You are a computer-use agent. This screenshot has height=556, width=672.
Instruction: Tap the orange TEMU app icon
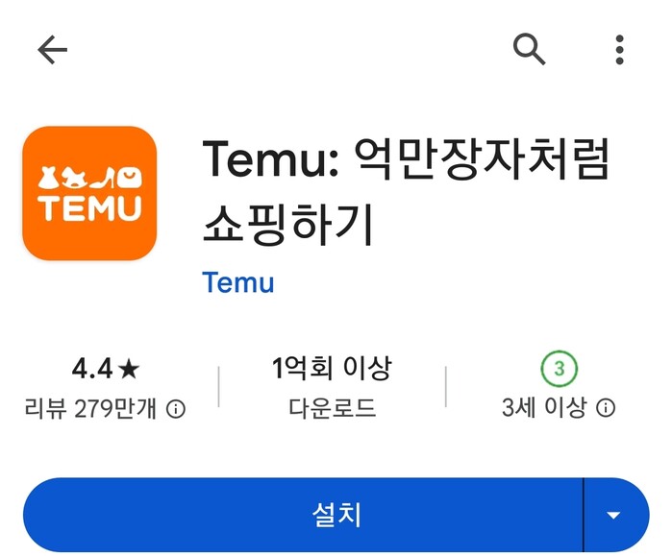click(x=89, y=193)
